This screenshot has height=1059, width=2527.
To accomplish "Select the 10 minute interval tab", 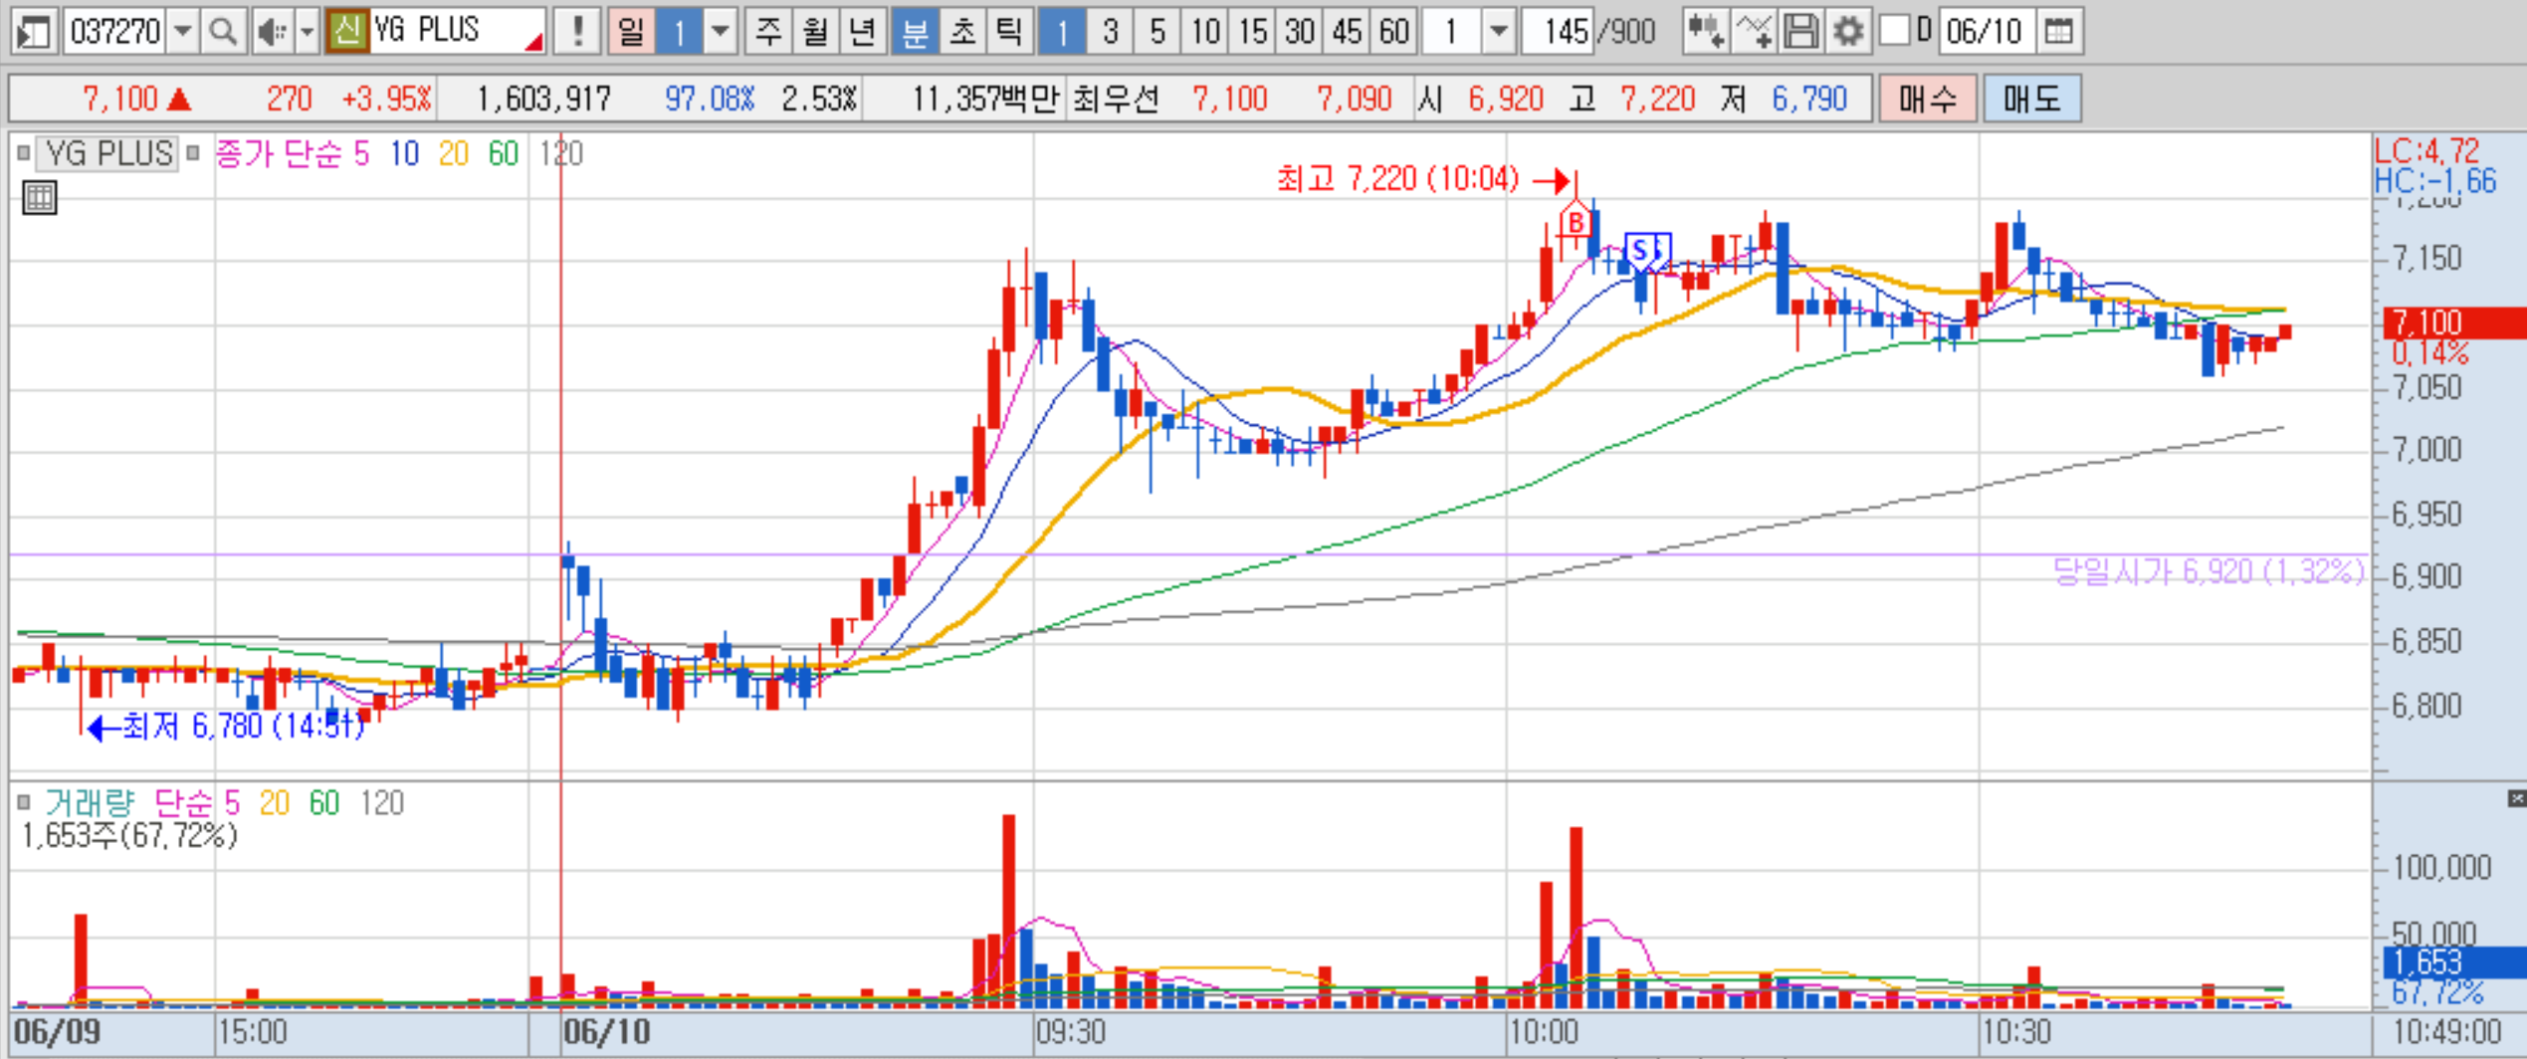I will coord(1204,32).
